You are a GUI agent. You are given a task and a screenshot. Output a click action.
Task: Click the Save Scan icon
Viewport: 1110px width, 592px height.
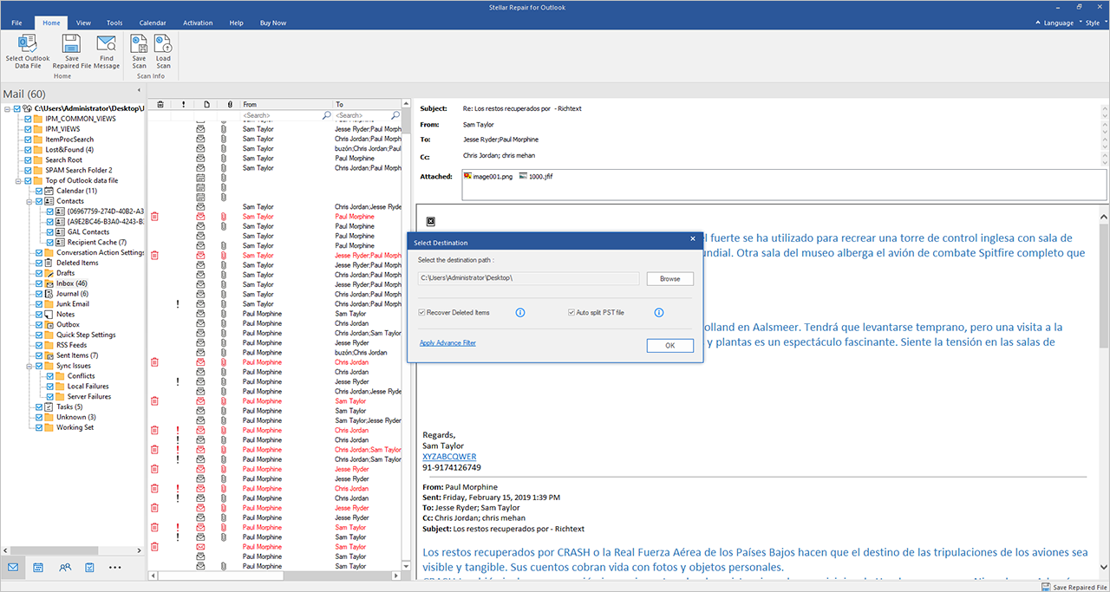(x=139, y=44)
